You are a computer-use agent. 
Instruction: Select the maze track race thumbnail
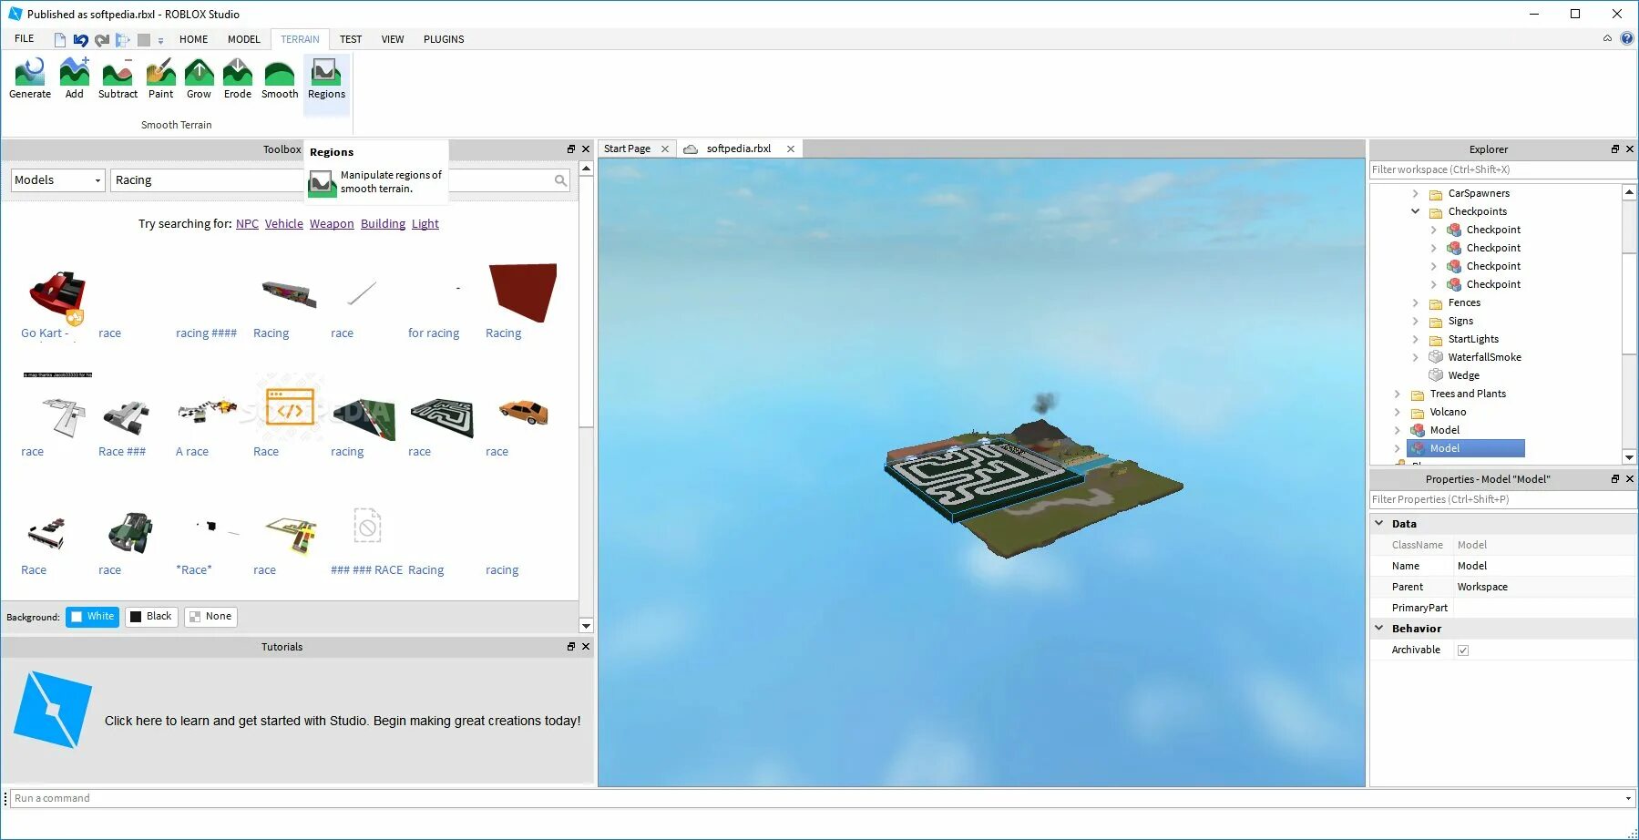(442, 416)
